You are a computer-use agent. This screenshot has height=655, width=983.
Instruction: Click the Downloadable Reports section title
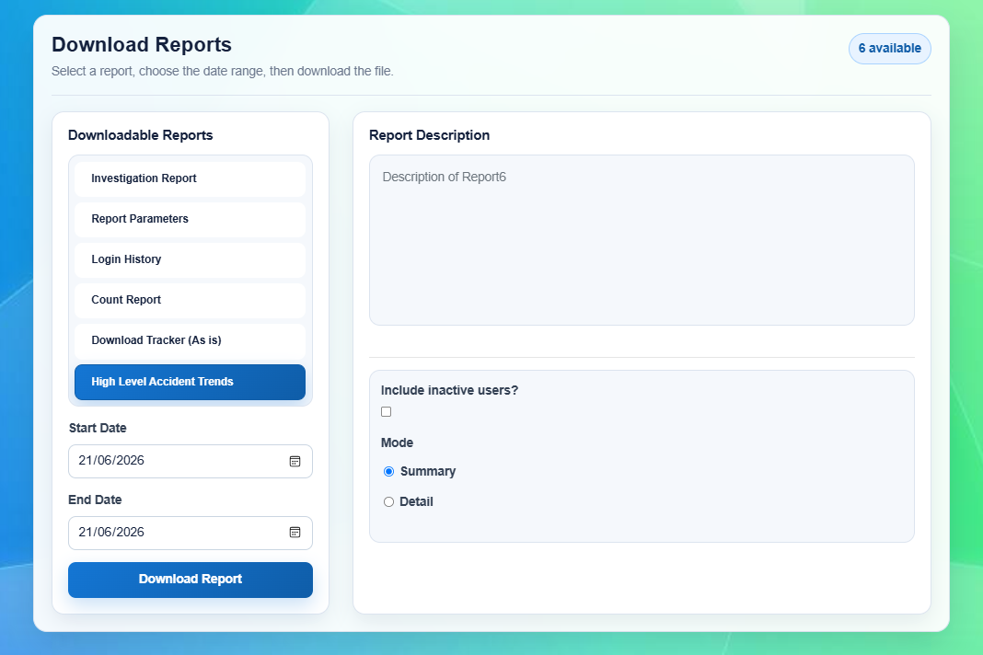click(x=141, y=135)
